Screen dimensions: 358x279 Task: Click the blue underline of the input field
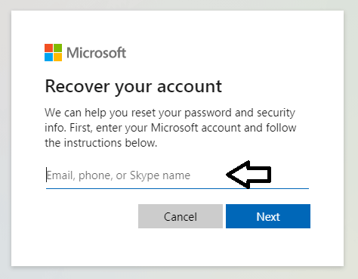(177, 188)
